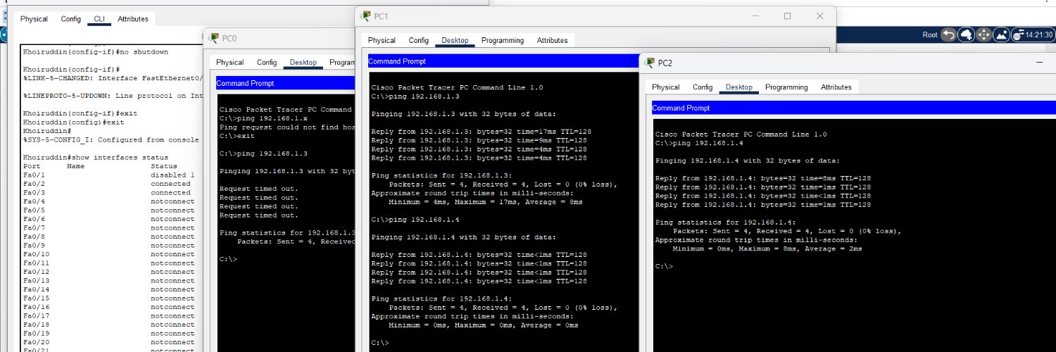The width and height of the screenshot is (1056, 352).
Task: Click the Root label in the workspace bar
Action: point(930,35)
